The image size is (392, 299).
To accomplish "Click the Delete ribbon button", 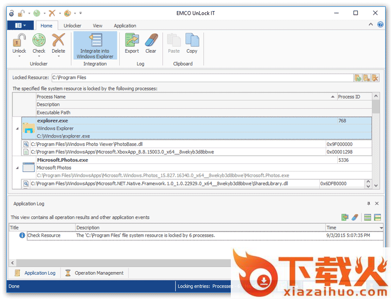I will 58,44.
